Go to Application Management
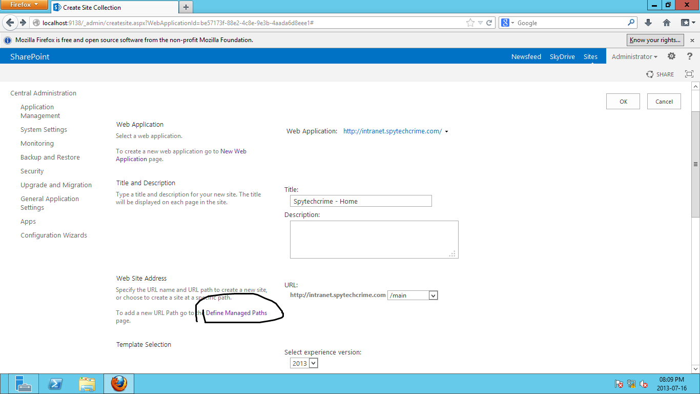 pos(40,111)
